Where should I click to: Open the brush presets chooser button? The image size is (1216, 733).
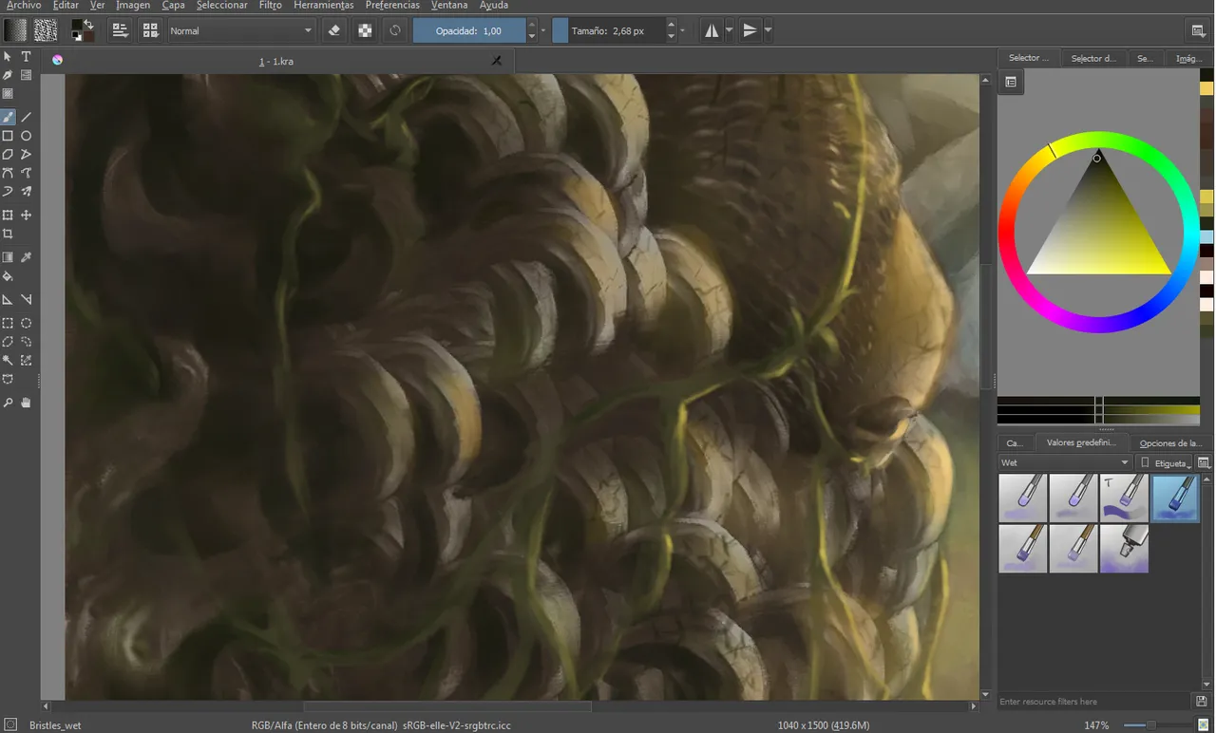pos(150,30)
